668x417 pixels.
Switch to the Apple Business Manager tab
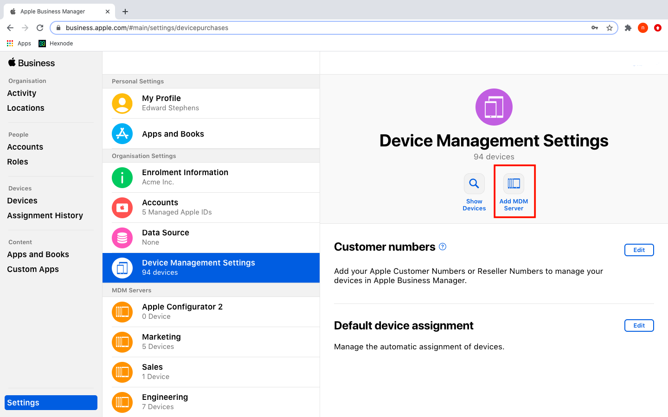tap(59, 12)
